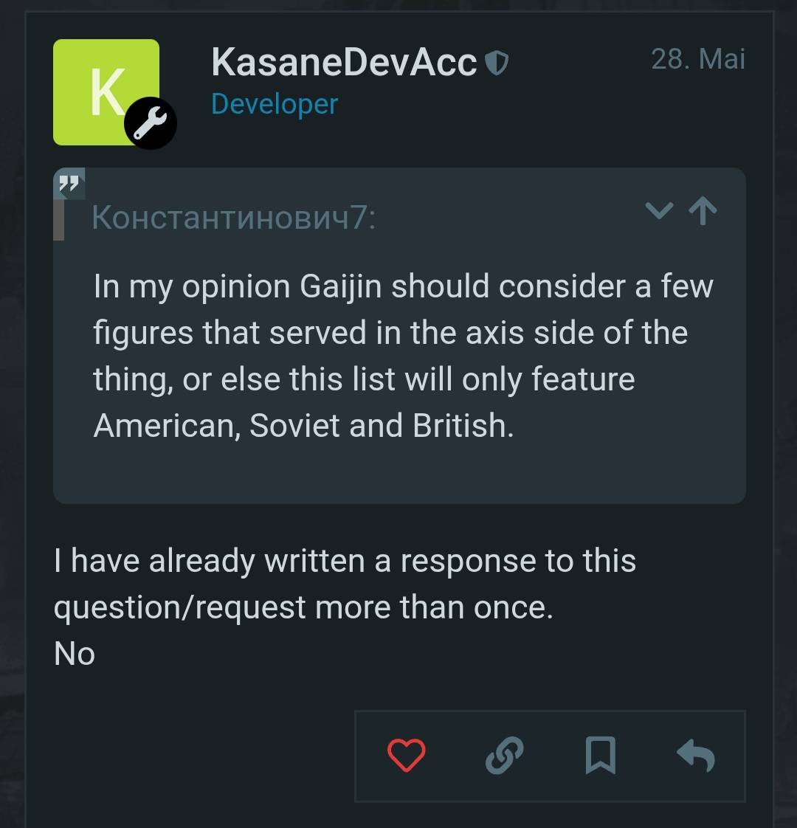Image resolution: width=797 pixels, height=828 pixels.
Task: Click quoted author Константинович7
Action: pos(233,218)
